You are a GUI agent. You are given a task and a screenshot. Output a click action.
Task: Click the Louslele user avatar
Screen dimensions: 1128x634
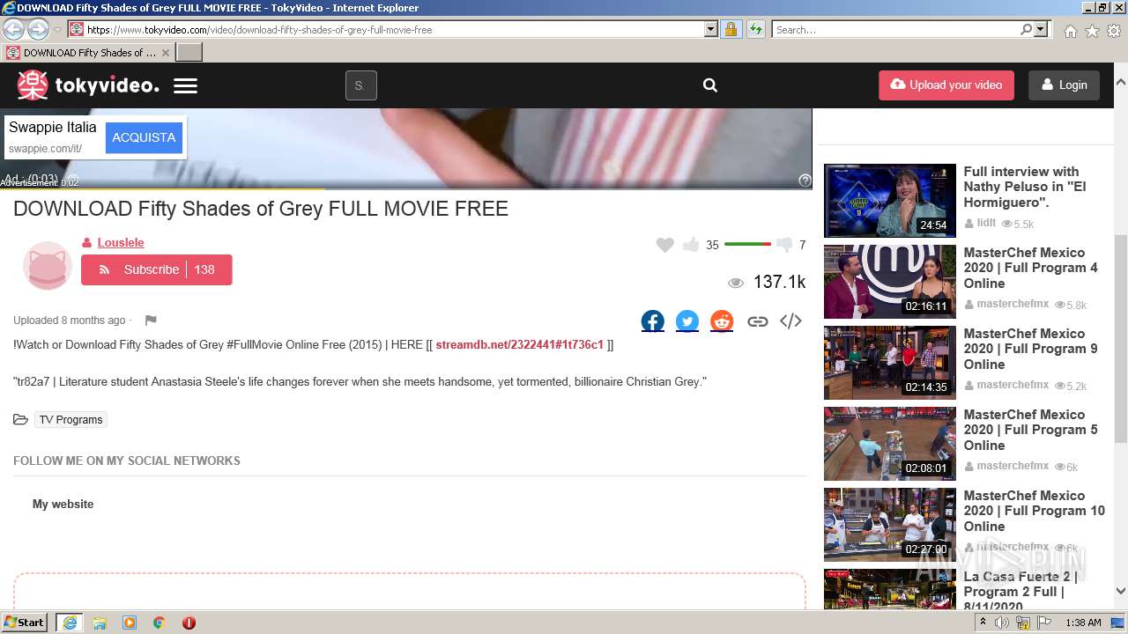[47, 265]
